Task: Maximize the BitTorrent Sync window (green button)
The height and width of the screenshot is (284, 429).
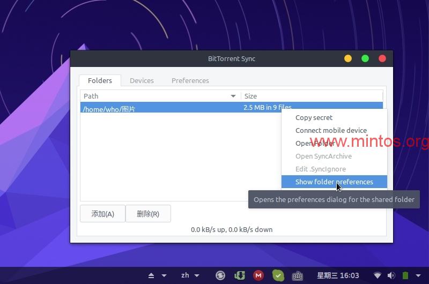Action: pos(365,58)
